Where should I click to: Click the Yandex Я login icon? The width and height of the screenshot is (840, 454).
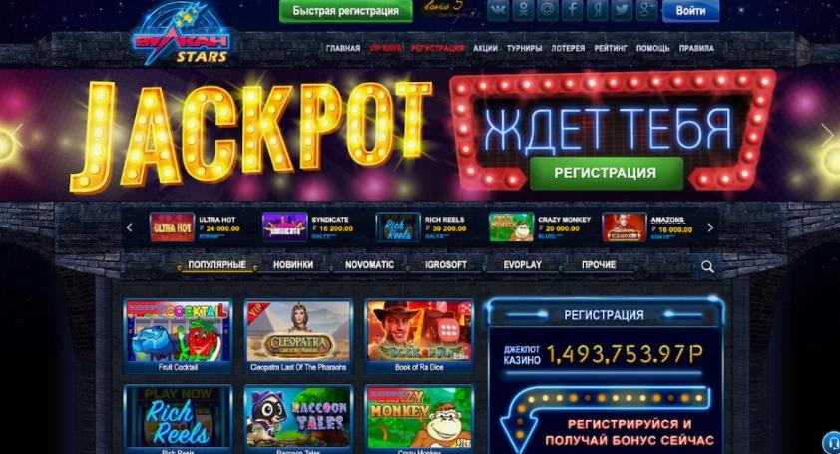tap(597, 10)
